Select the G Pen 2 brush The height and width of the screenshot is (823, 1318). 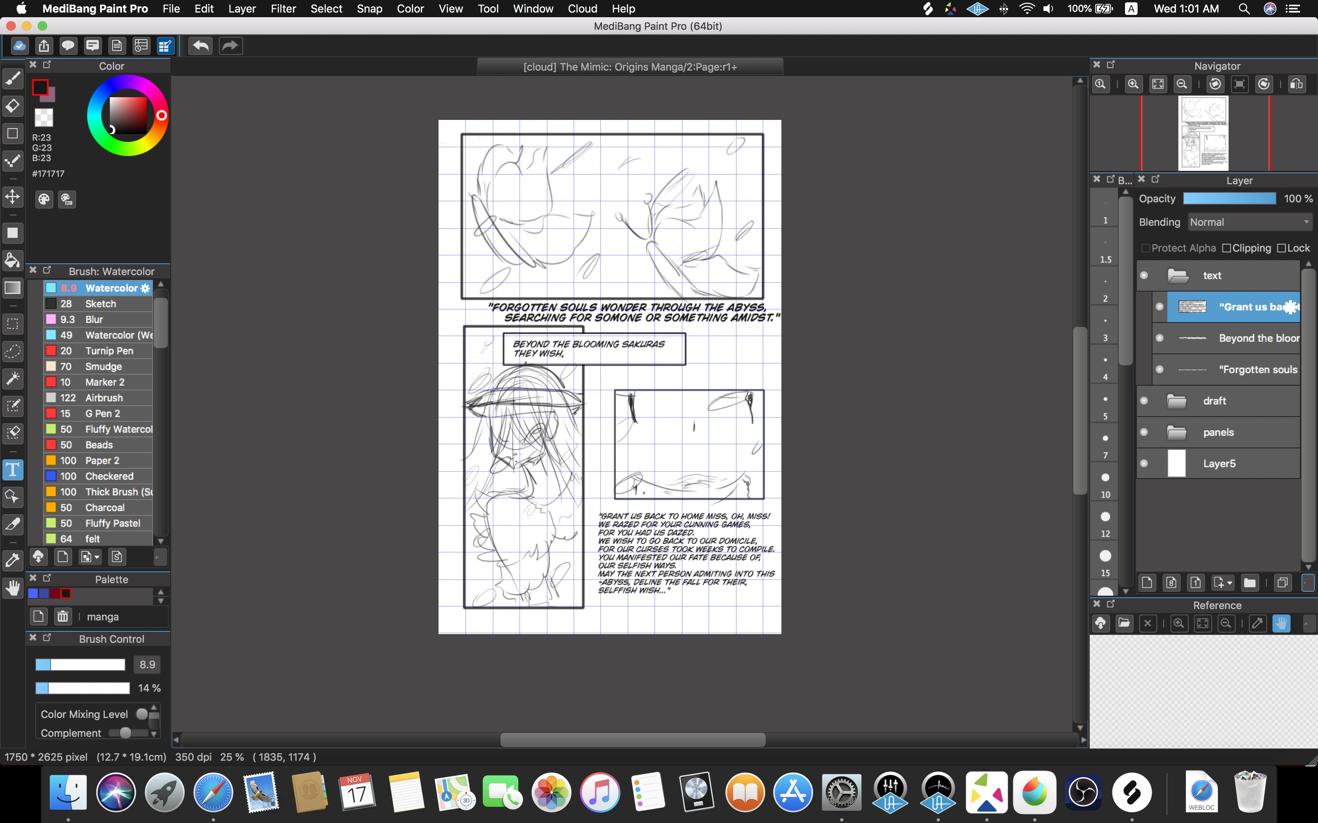click(x=102, y=414)
